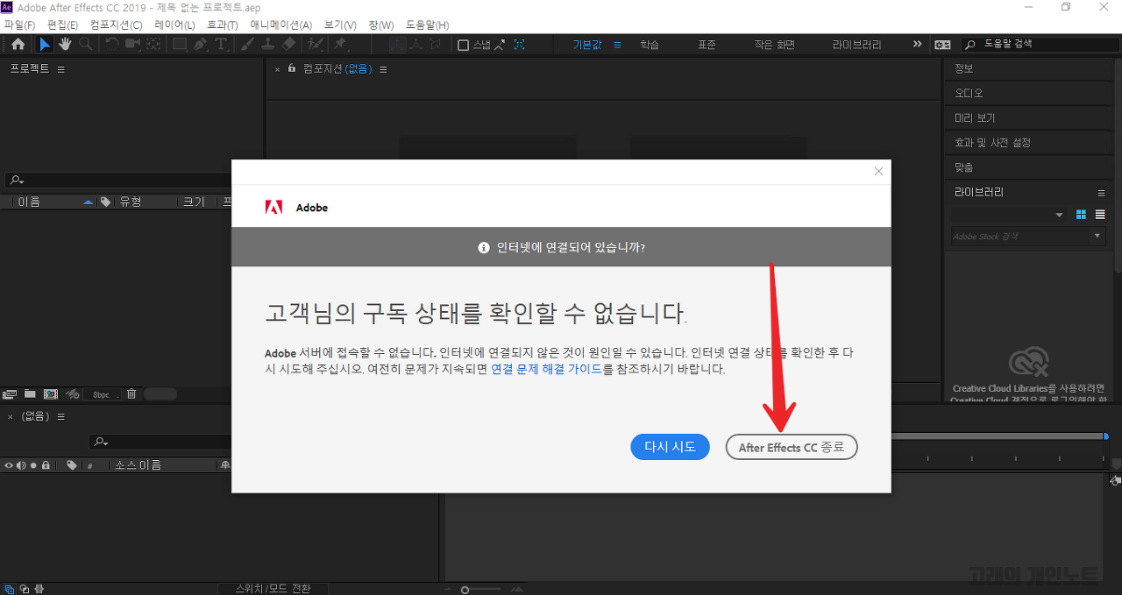This screenshot has height=595, width=1122.
Task: Switch to the 표준 workspace
Action: [x=707, y=45]
